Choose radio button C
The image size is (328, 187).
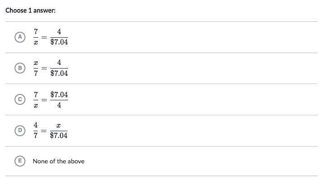pyautogui.click(x=20, y=99)
